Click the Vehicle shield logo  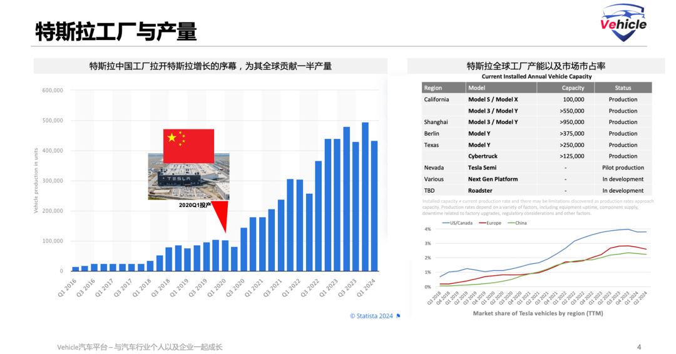tap(623, 23)
